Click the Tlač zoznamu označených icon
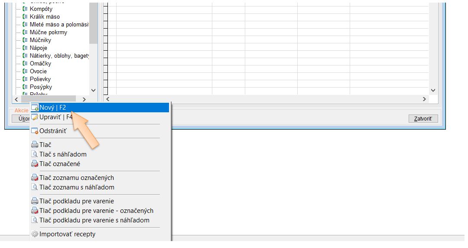The height and width of the screenshot is (248, 468). 35,178
